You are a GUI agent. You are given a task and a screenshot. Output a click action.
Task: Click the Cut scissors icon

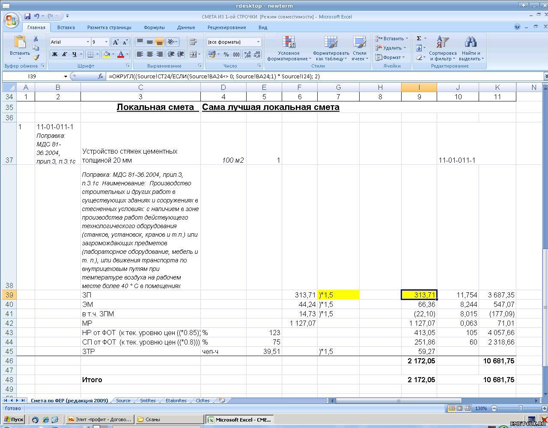point(36,39)
